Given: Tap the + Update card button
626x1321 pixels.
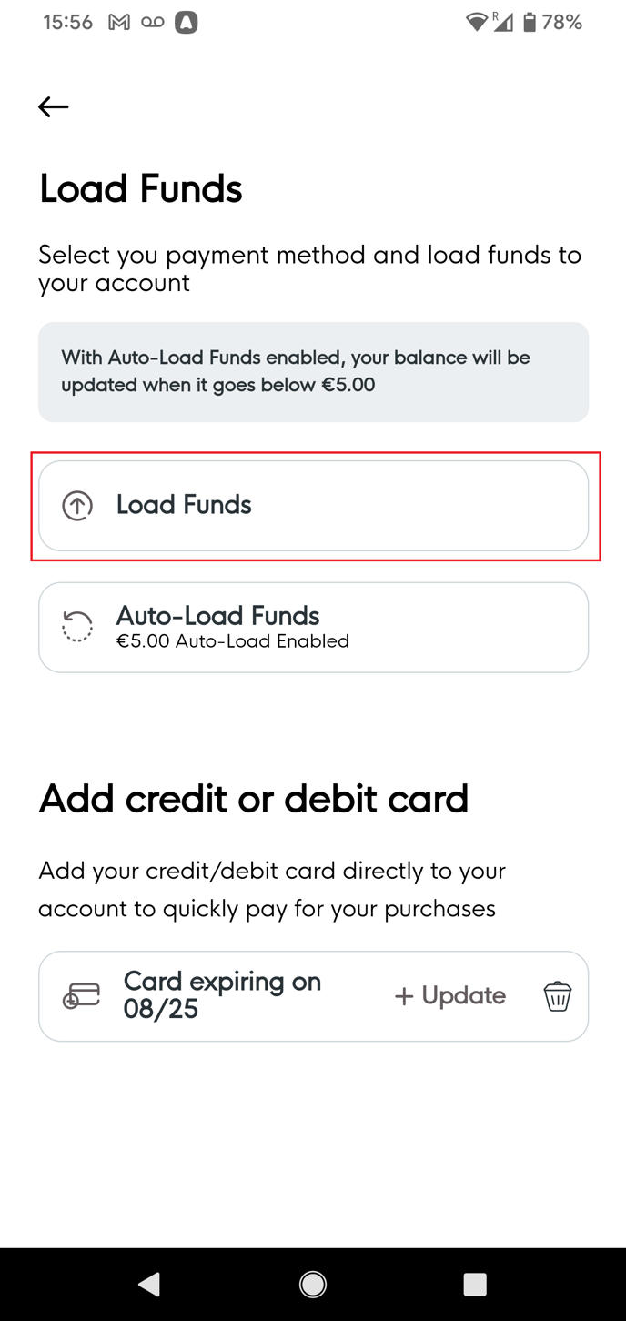Looking at the screenshot, I should click(450, 996).
